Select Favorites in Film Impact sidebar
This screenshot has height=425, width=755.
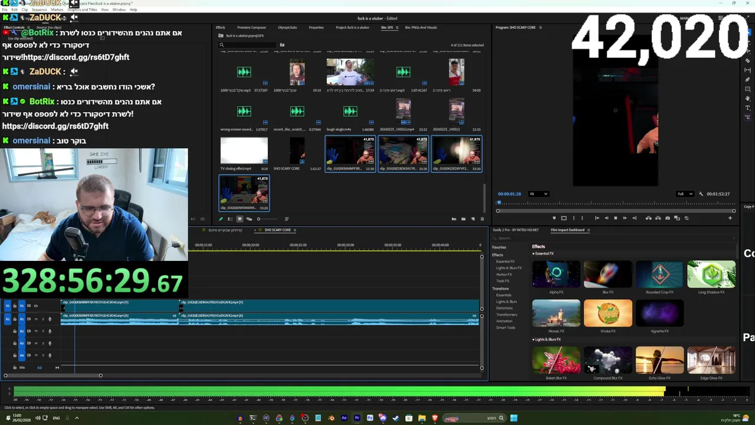pyautogui.click(x=499, y=247)
